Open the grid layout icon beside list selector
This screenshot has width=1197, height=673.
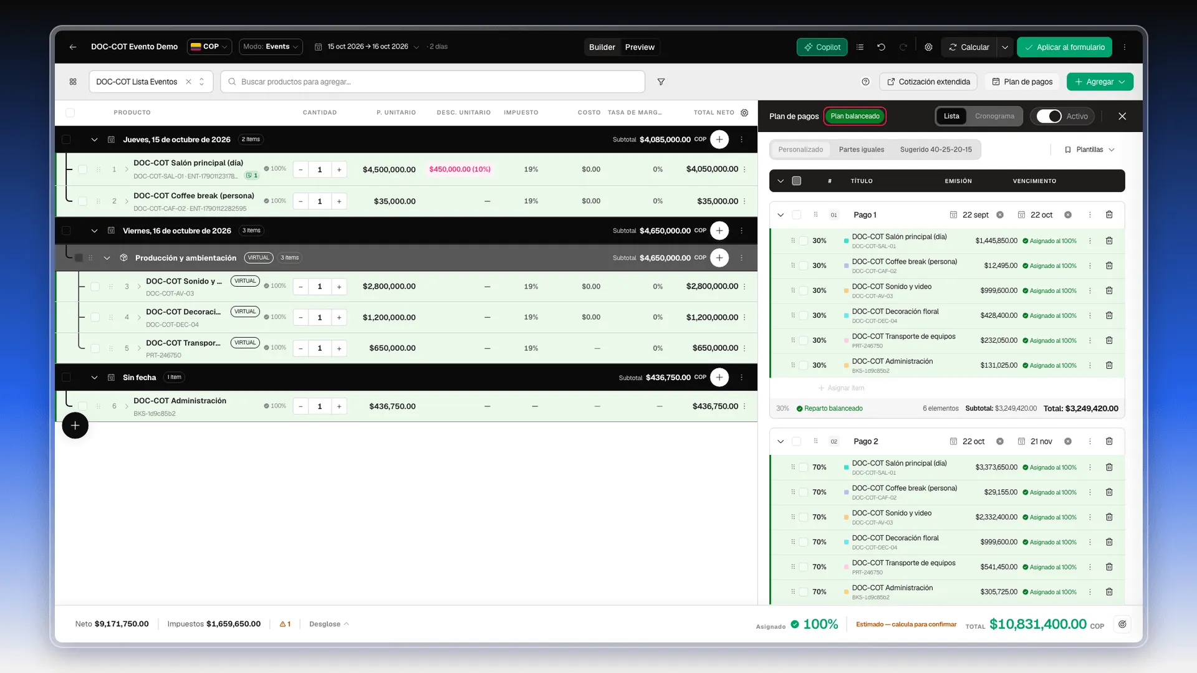[x=73, y=82]
